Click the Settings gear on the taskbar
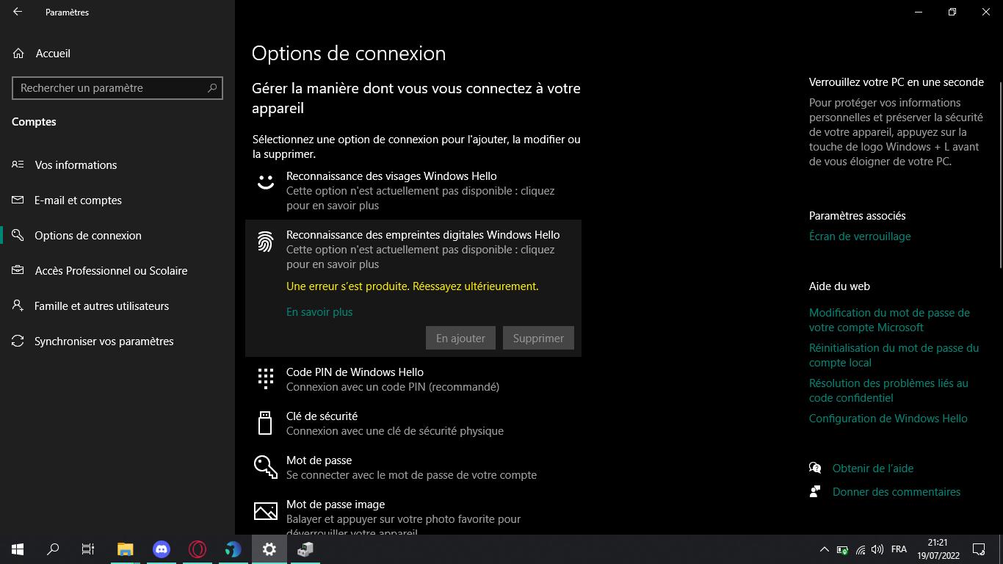 [269, 549]
